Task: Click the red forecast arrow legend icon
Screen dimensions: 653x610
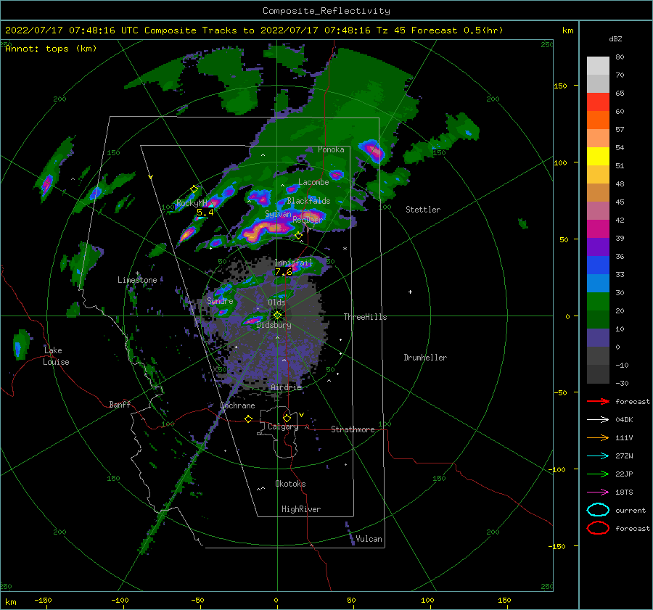Action: click(x=598, y=401)
